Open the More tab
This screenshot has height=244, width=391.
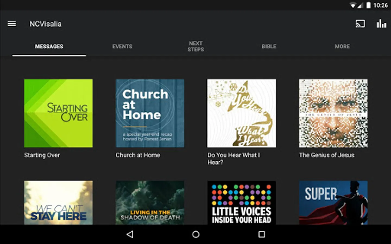point(342,46)
